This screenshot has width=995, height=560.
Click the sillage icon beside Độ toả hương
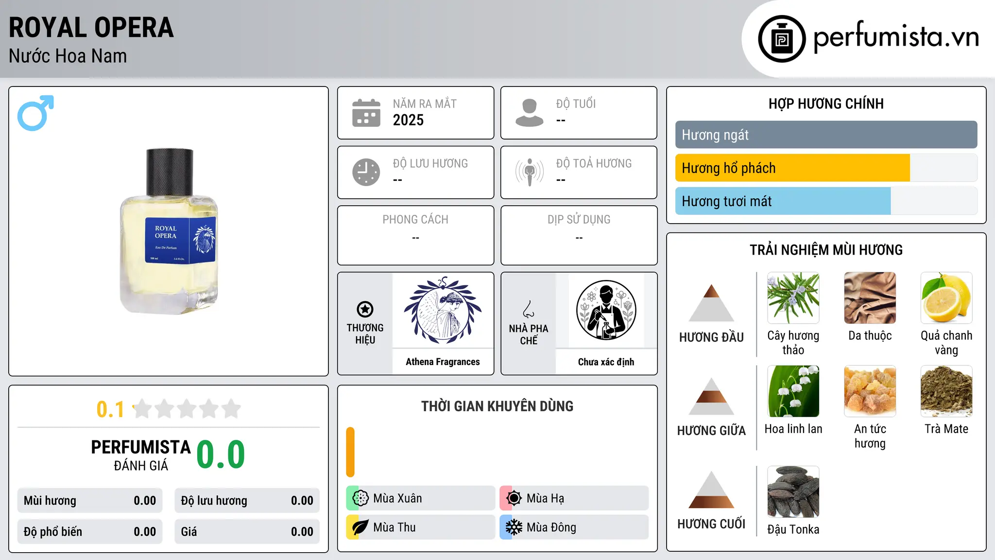pos(530,172)
